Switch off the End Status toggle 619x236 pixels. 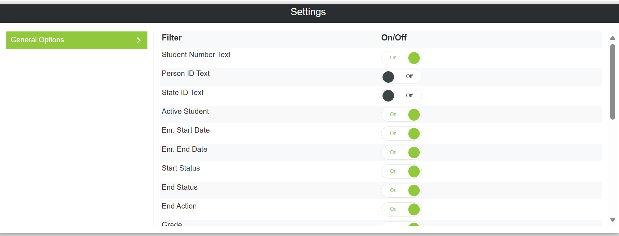[x=401, y=190]
